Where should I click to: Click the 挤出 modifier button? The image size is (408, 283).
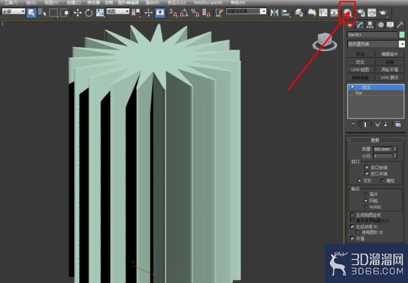pyautogui.click(x=360, y=54)
